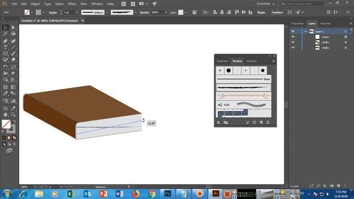
Task: Select the Eraser tool
Action: pyautogui.click(x=13, y=60)
